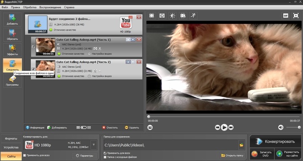Screen dimensions: 303x161
Task: Click the frame icon beside Часть 2 video info
Action: coord(95,71)
